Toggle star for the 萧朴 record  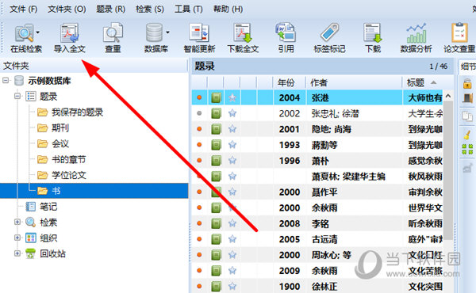point(232,161)
